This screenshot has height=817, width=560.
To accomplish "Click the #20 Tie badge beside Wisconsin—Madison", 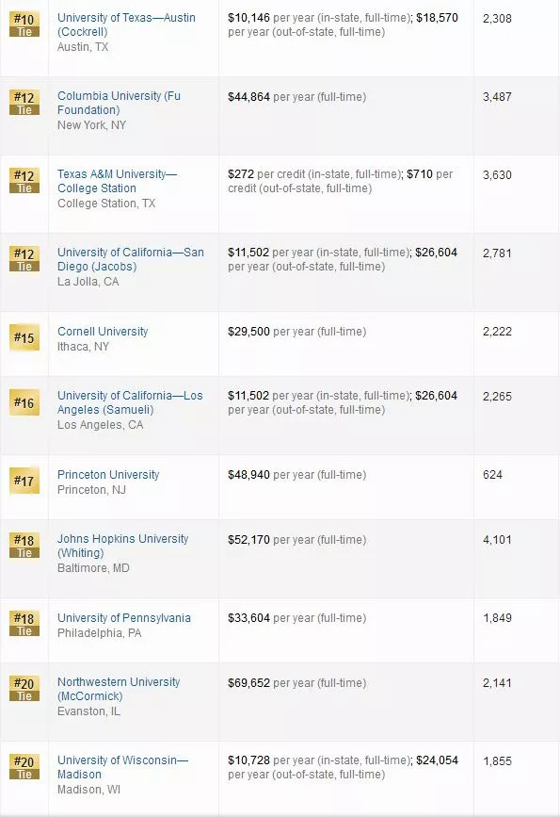I will 24,767.
